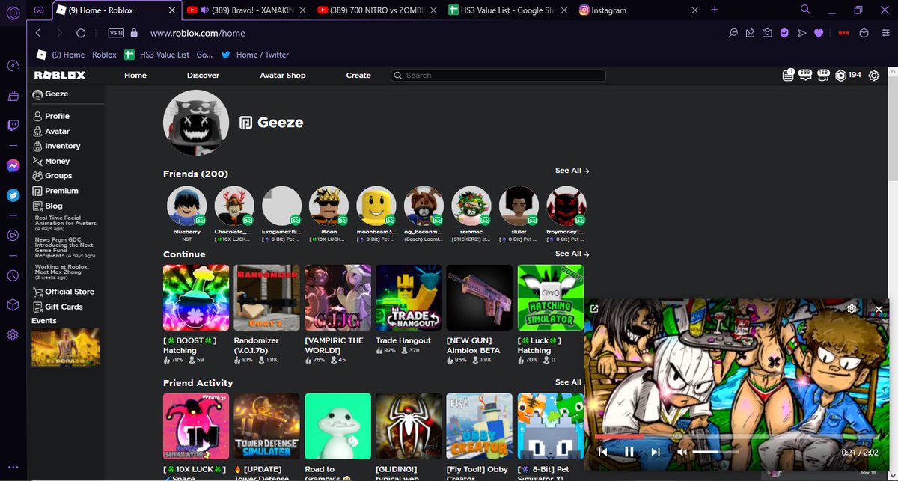Click the Roblox Search field
Screen dimensions: 898x481
pos(498,75)
